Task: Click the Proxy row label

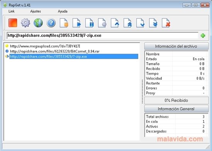Action: click(x=151, y=93)
